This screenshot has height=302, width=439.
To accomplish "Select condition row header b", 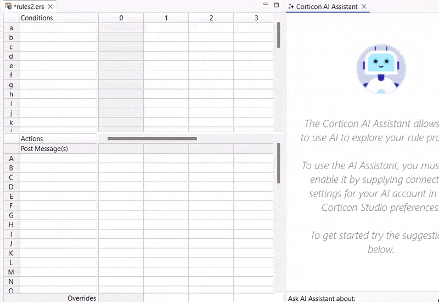I will 11,37.
